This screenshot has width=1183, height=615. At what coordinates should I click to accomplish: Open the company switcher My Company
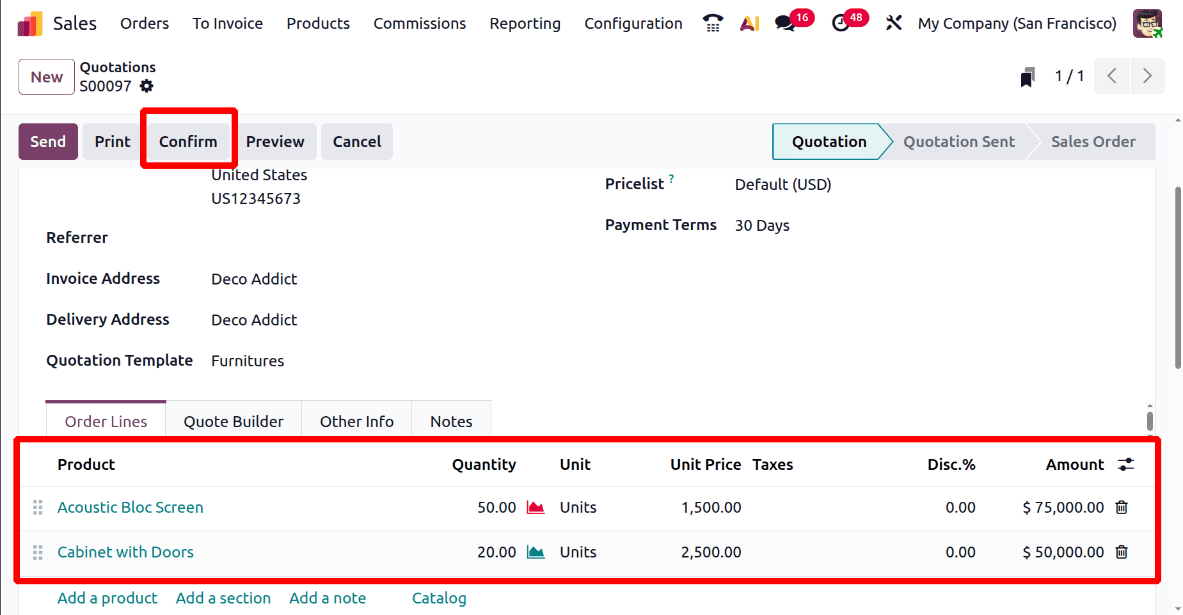pos(1017,24)
